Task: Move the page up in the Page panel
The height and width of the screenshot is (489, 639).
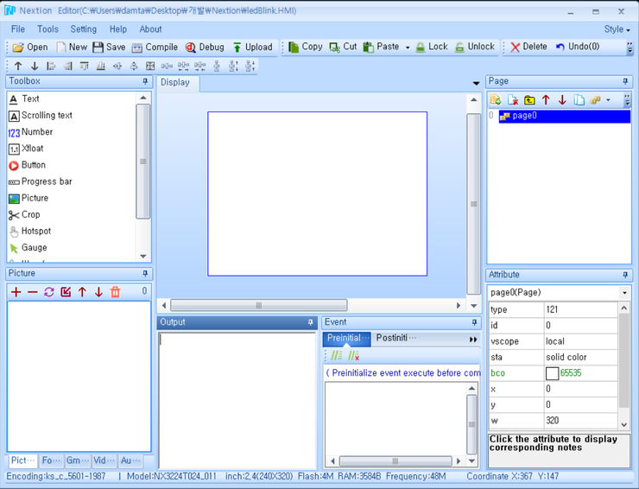Action: [546, 100]
